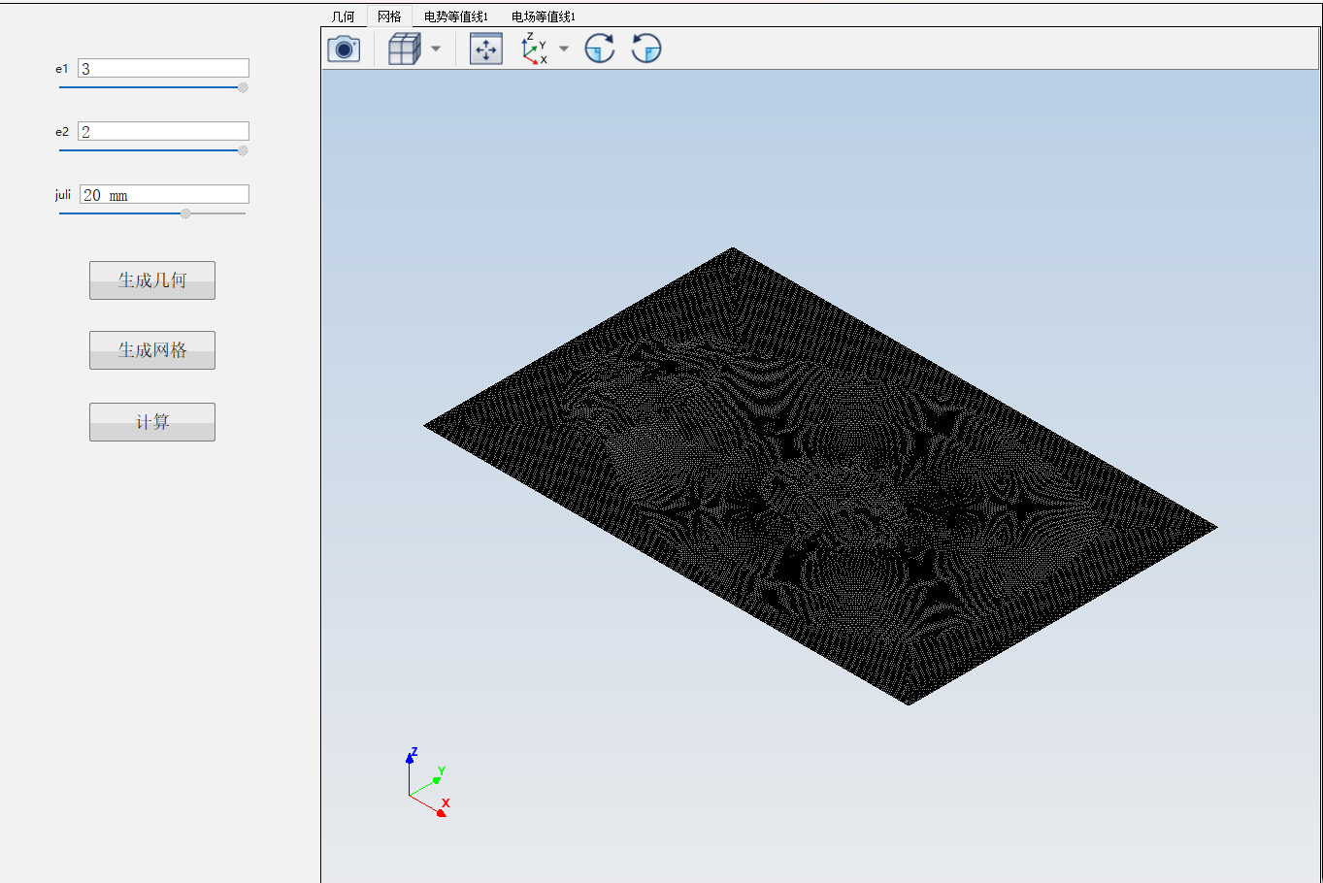This screenshot has height=883, width=1323.
Task: Open the 电场等值线1 tab
Action: click(x=544, y=16)
